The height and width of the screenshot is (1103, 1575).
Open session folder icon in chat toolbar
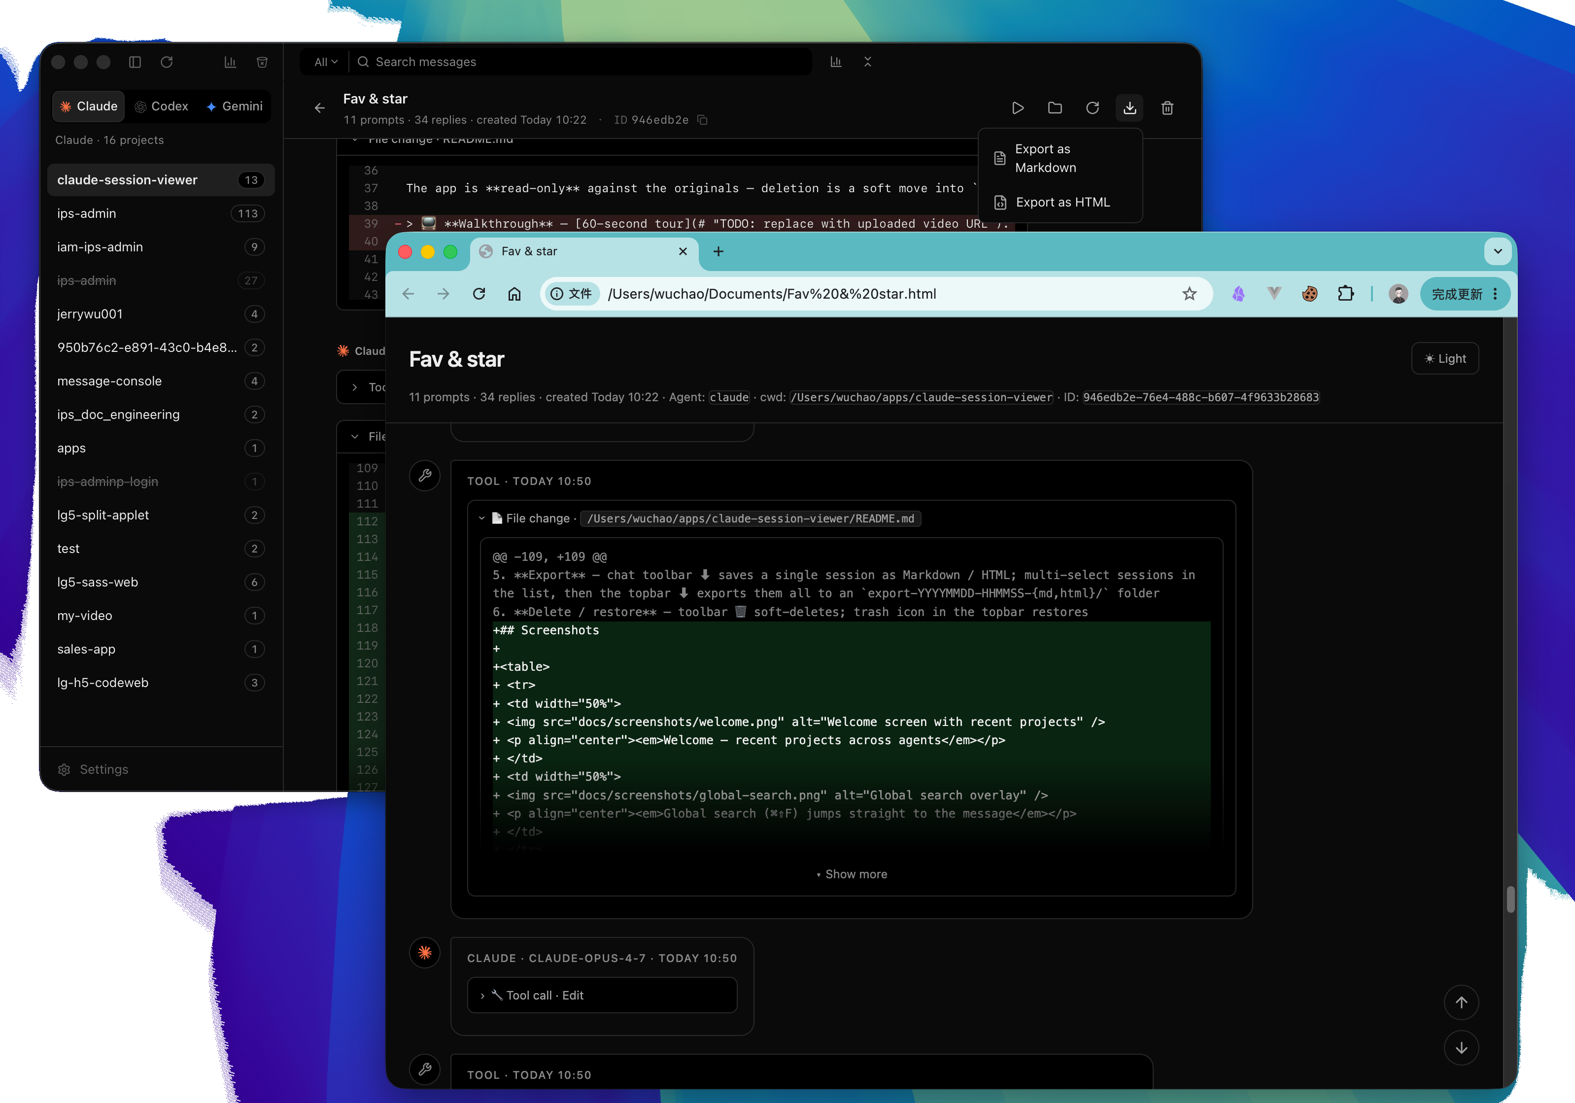[1055, 108]
